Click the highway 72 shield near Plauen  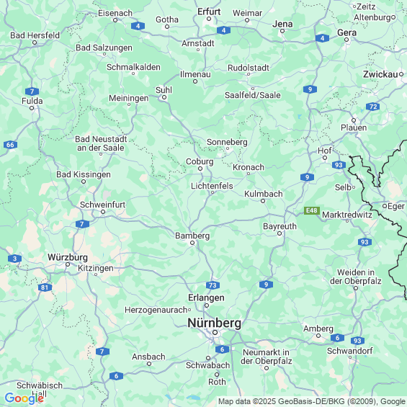pos(373,107)
